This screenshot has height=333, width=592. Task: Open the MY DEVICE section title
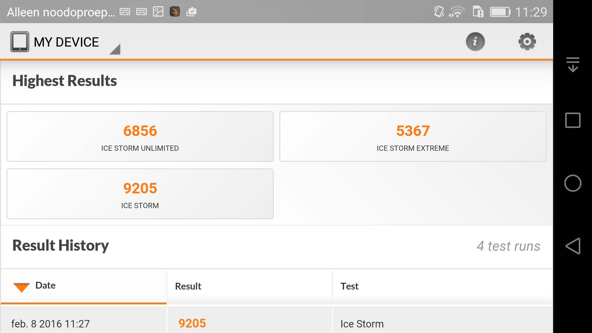pyautogui.click(x=66, y=42)
